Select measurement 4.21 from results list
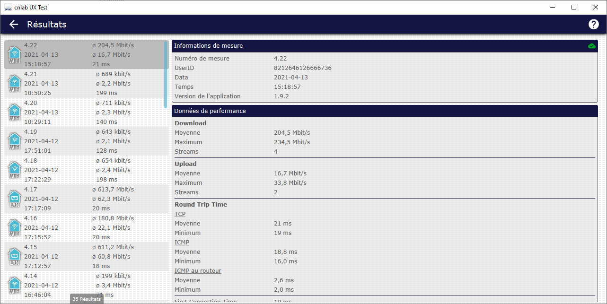 (x=85, y=84)
